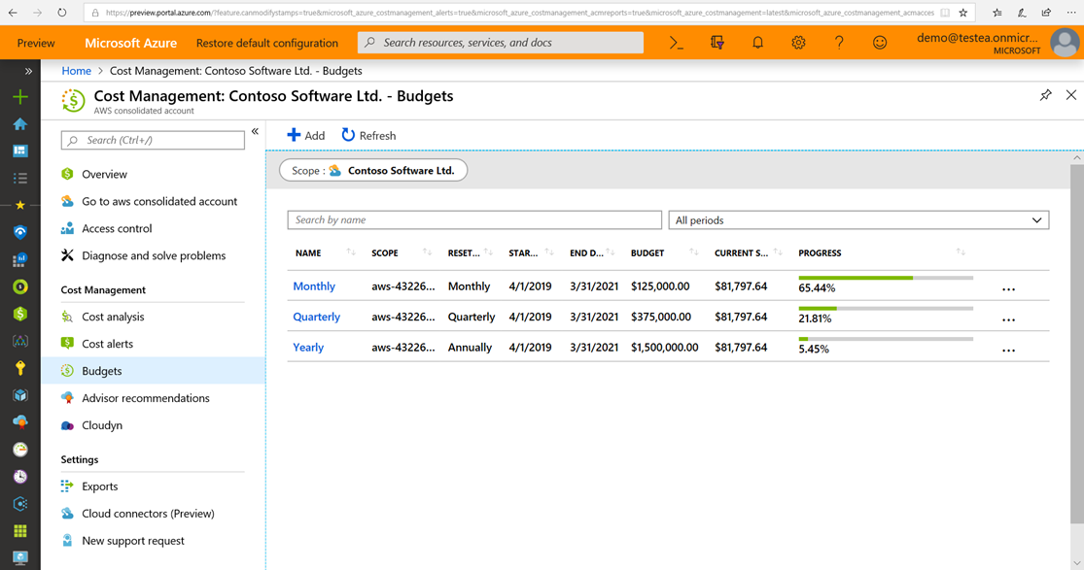Click the Home breadcrumb link
This screenshot has width=1084, height=570.
tap(76, 71)
